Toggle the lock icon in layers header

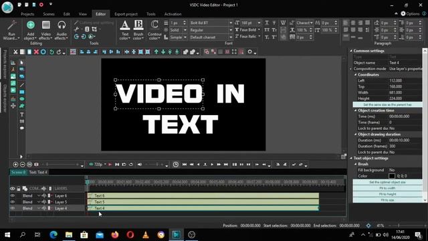point(19,189)
